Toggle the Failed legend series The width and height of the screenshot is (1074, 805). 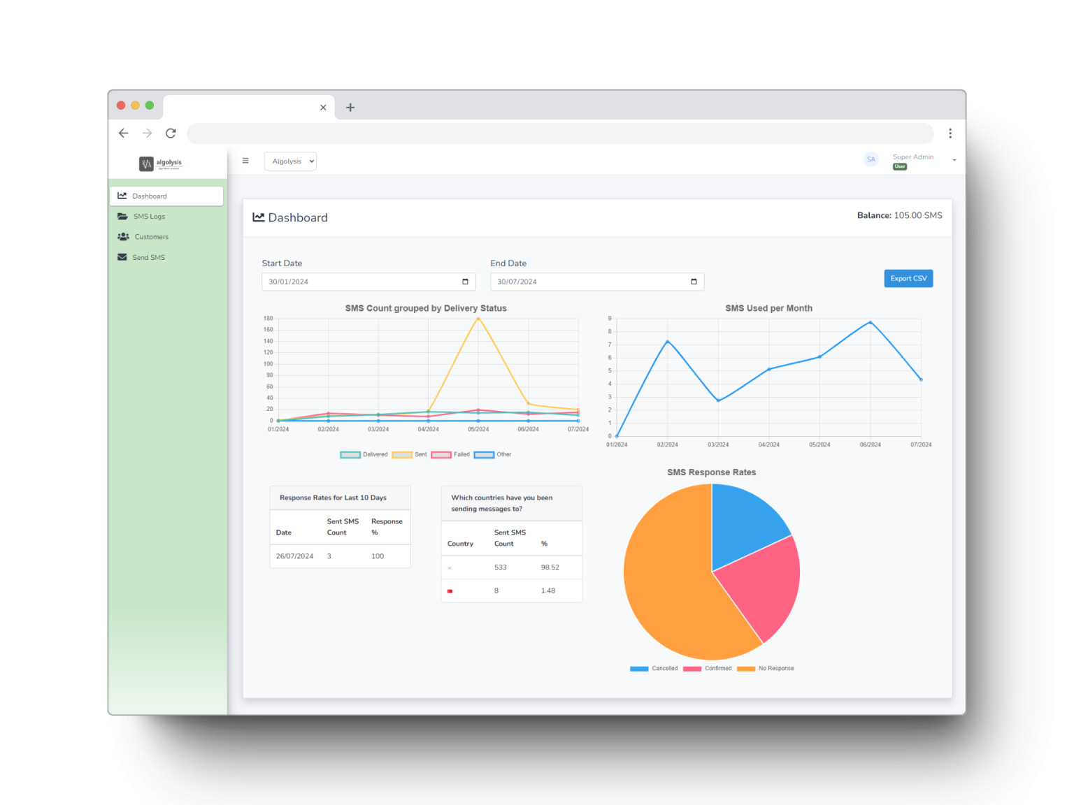coord(450,455)
